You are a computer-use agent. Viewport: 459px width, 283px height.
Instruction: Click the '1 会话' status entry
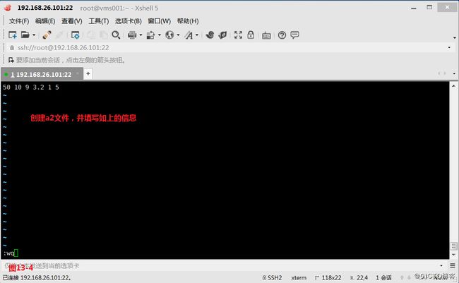click(383, 277)
